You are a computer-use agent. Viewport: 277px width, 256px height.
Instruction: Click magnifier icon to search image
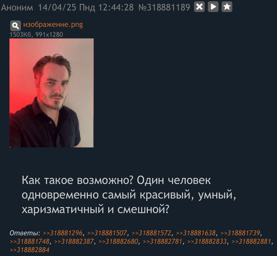click(16, 26)
